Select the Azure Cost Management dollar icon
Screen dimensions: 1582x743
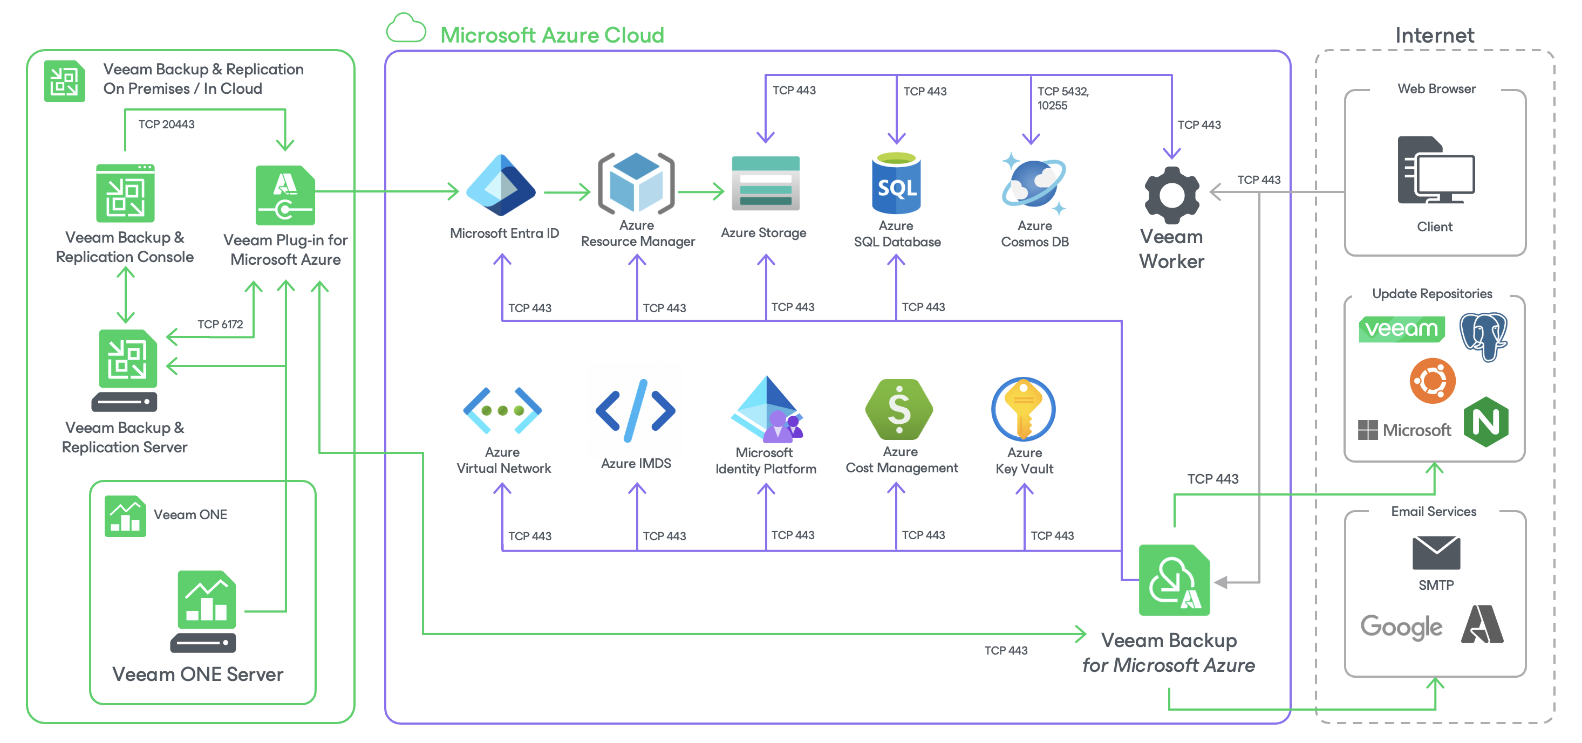[x=899, y=409]
